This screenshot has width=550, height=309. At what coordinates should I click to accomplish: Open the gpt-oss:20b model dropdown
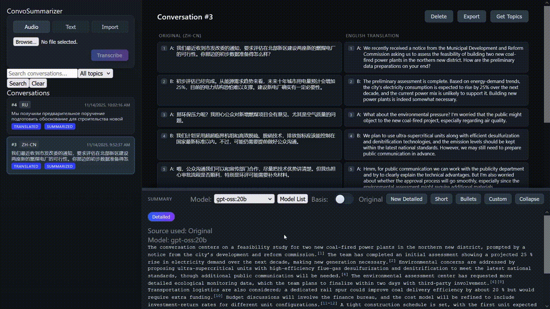tap(244, 199)
